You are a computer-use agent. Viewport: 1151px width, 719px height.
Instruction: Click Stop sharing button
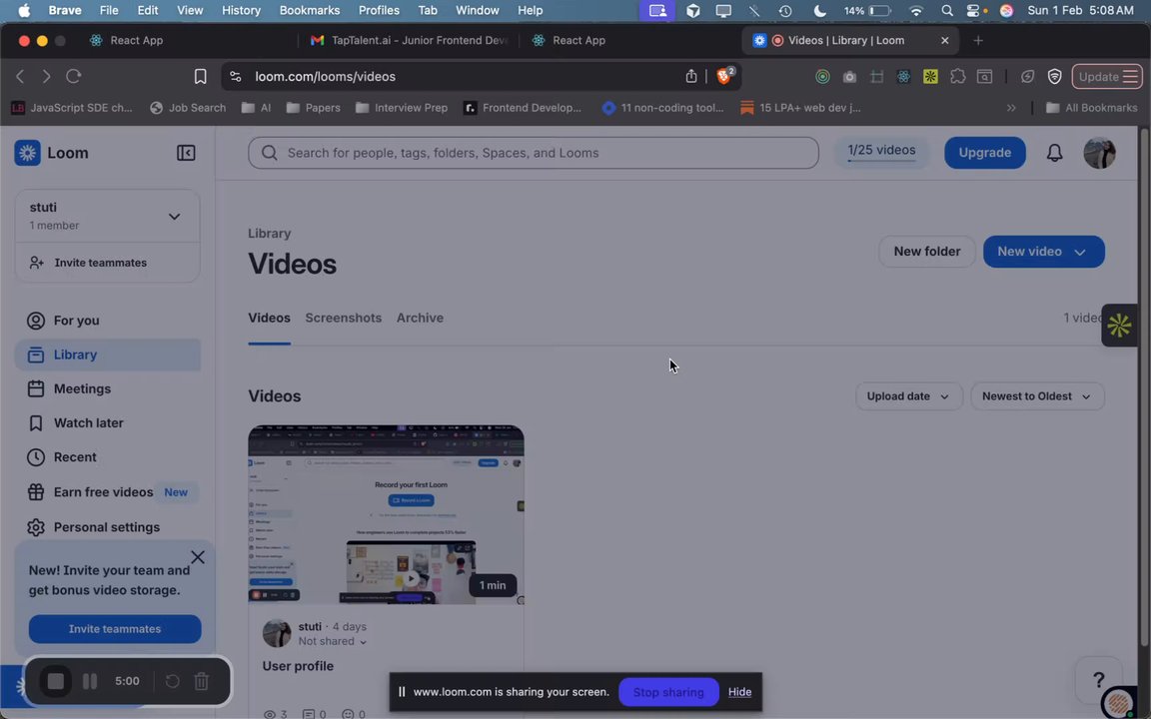(x=668, y=692)
